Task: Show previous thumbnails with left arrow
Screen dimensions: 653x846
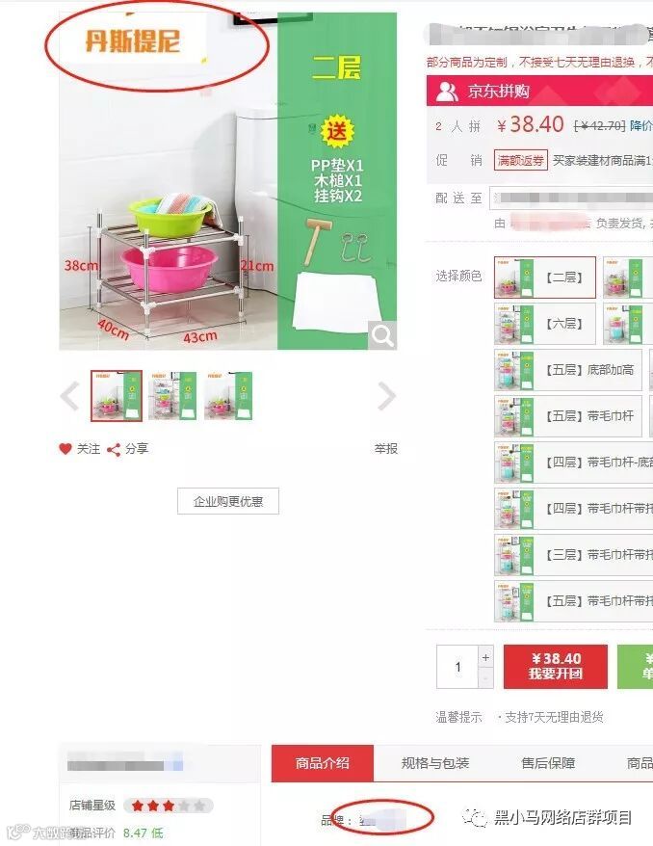Action: click(x=70, y=396)
